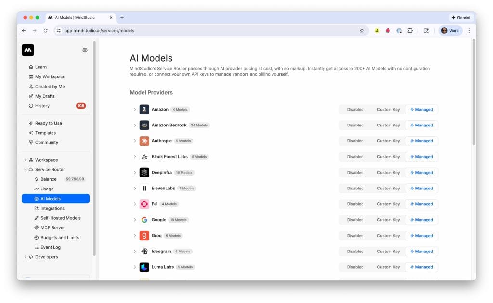Set Anthropic to Managed mode
This screenshot has height=303, width=493.
(421, 141)
